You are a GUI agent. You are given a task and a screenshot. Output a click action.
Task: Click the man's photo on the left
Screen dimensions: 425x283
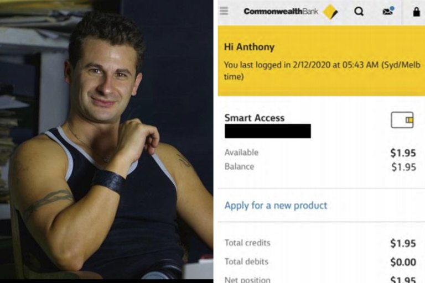pos(106,139)
